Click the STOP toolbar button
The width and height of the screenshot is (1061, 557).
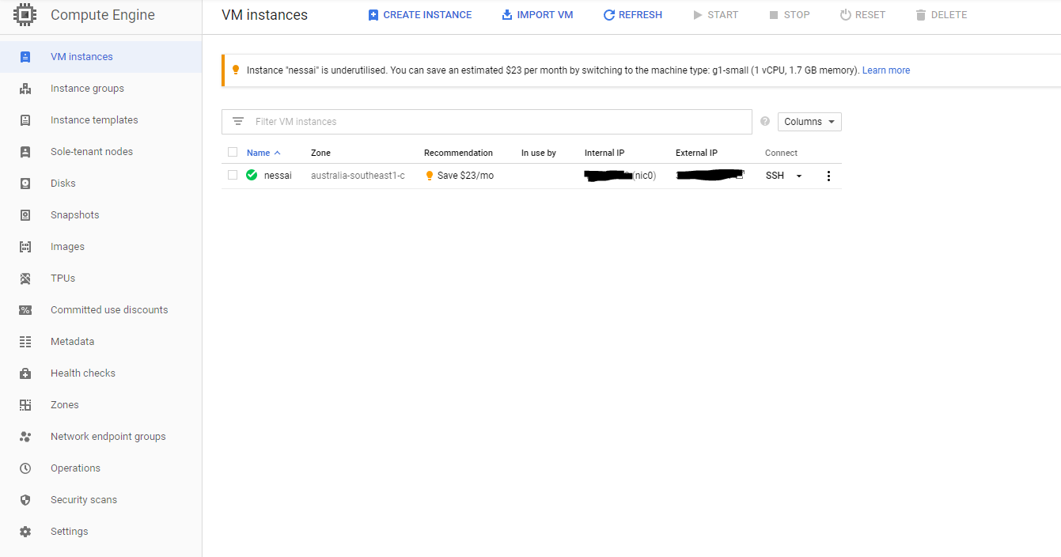[789, 15]
